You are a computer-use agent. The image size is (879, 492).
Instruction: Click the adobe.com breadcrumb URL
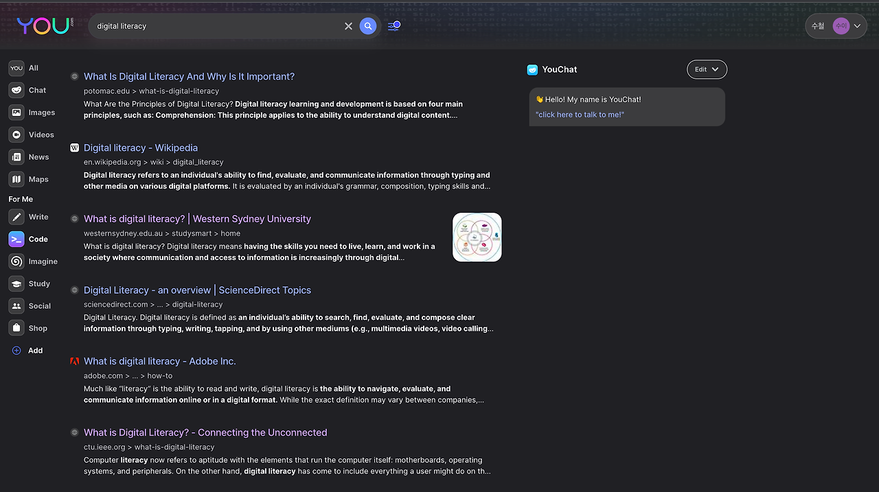pos(128,375)
